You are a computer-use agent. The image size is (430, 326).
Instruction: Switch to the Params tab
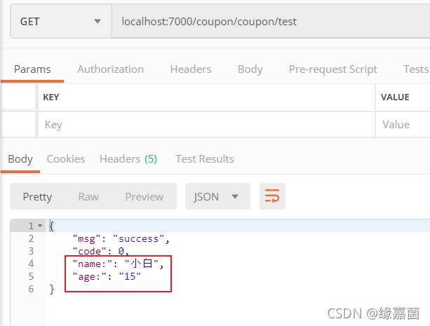[32, 69]
